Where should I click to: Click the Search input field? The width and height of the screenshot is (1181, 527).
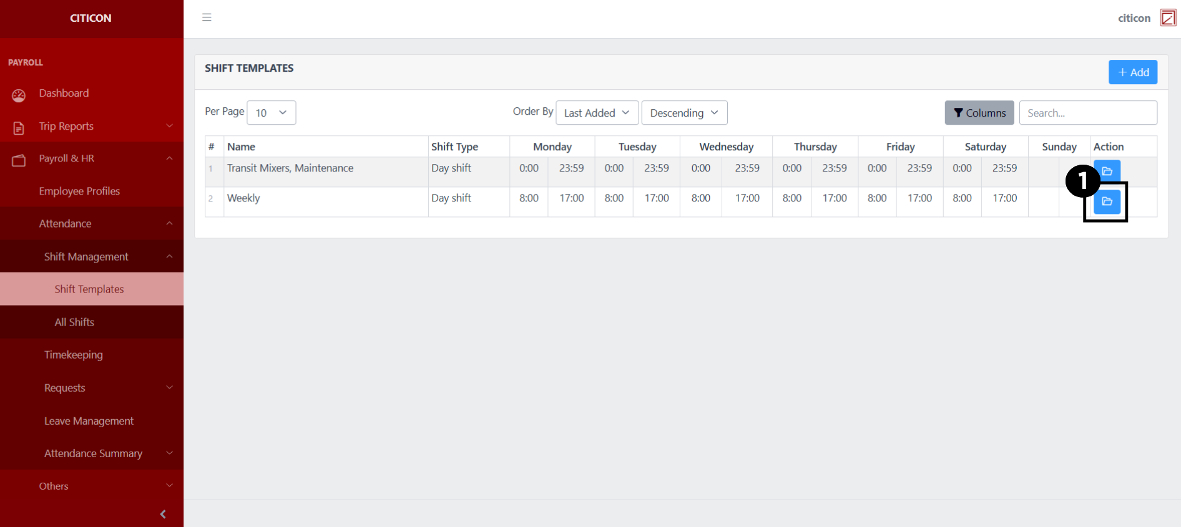pyautogui.click(x=1087, y=113)
